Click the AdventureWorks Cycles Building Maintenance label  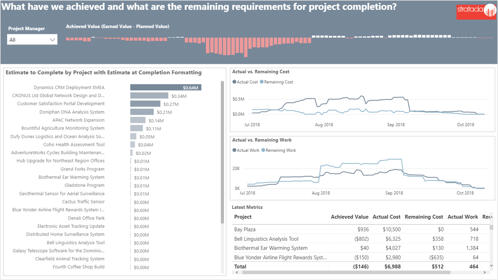(x=58, y=153)
